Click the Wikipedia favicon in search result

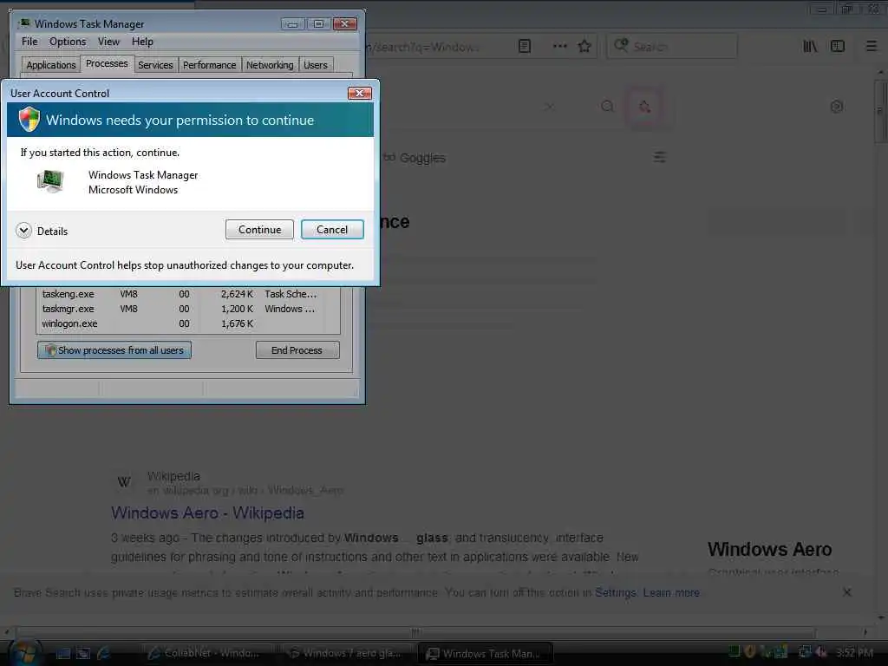[124, 481]
